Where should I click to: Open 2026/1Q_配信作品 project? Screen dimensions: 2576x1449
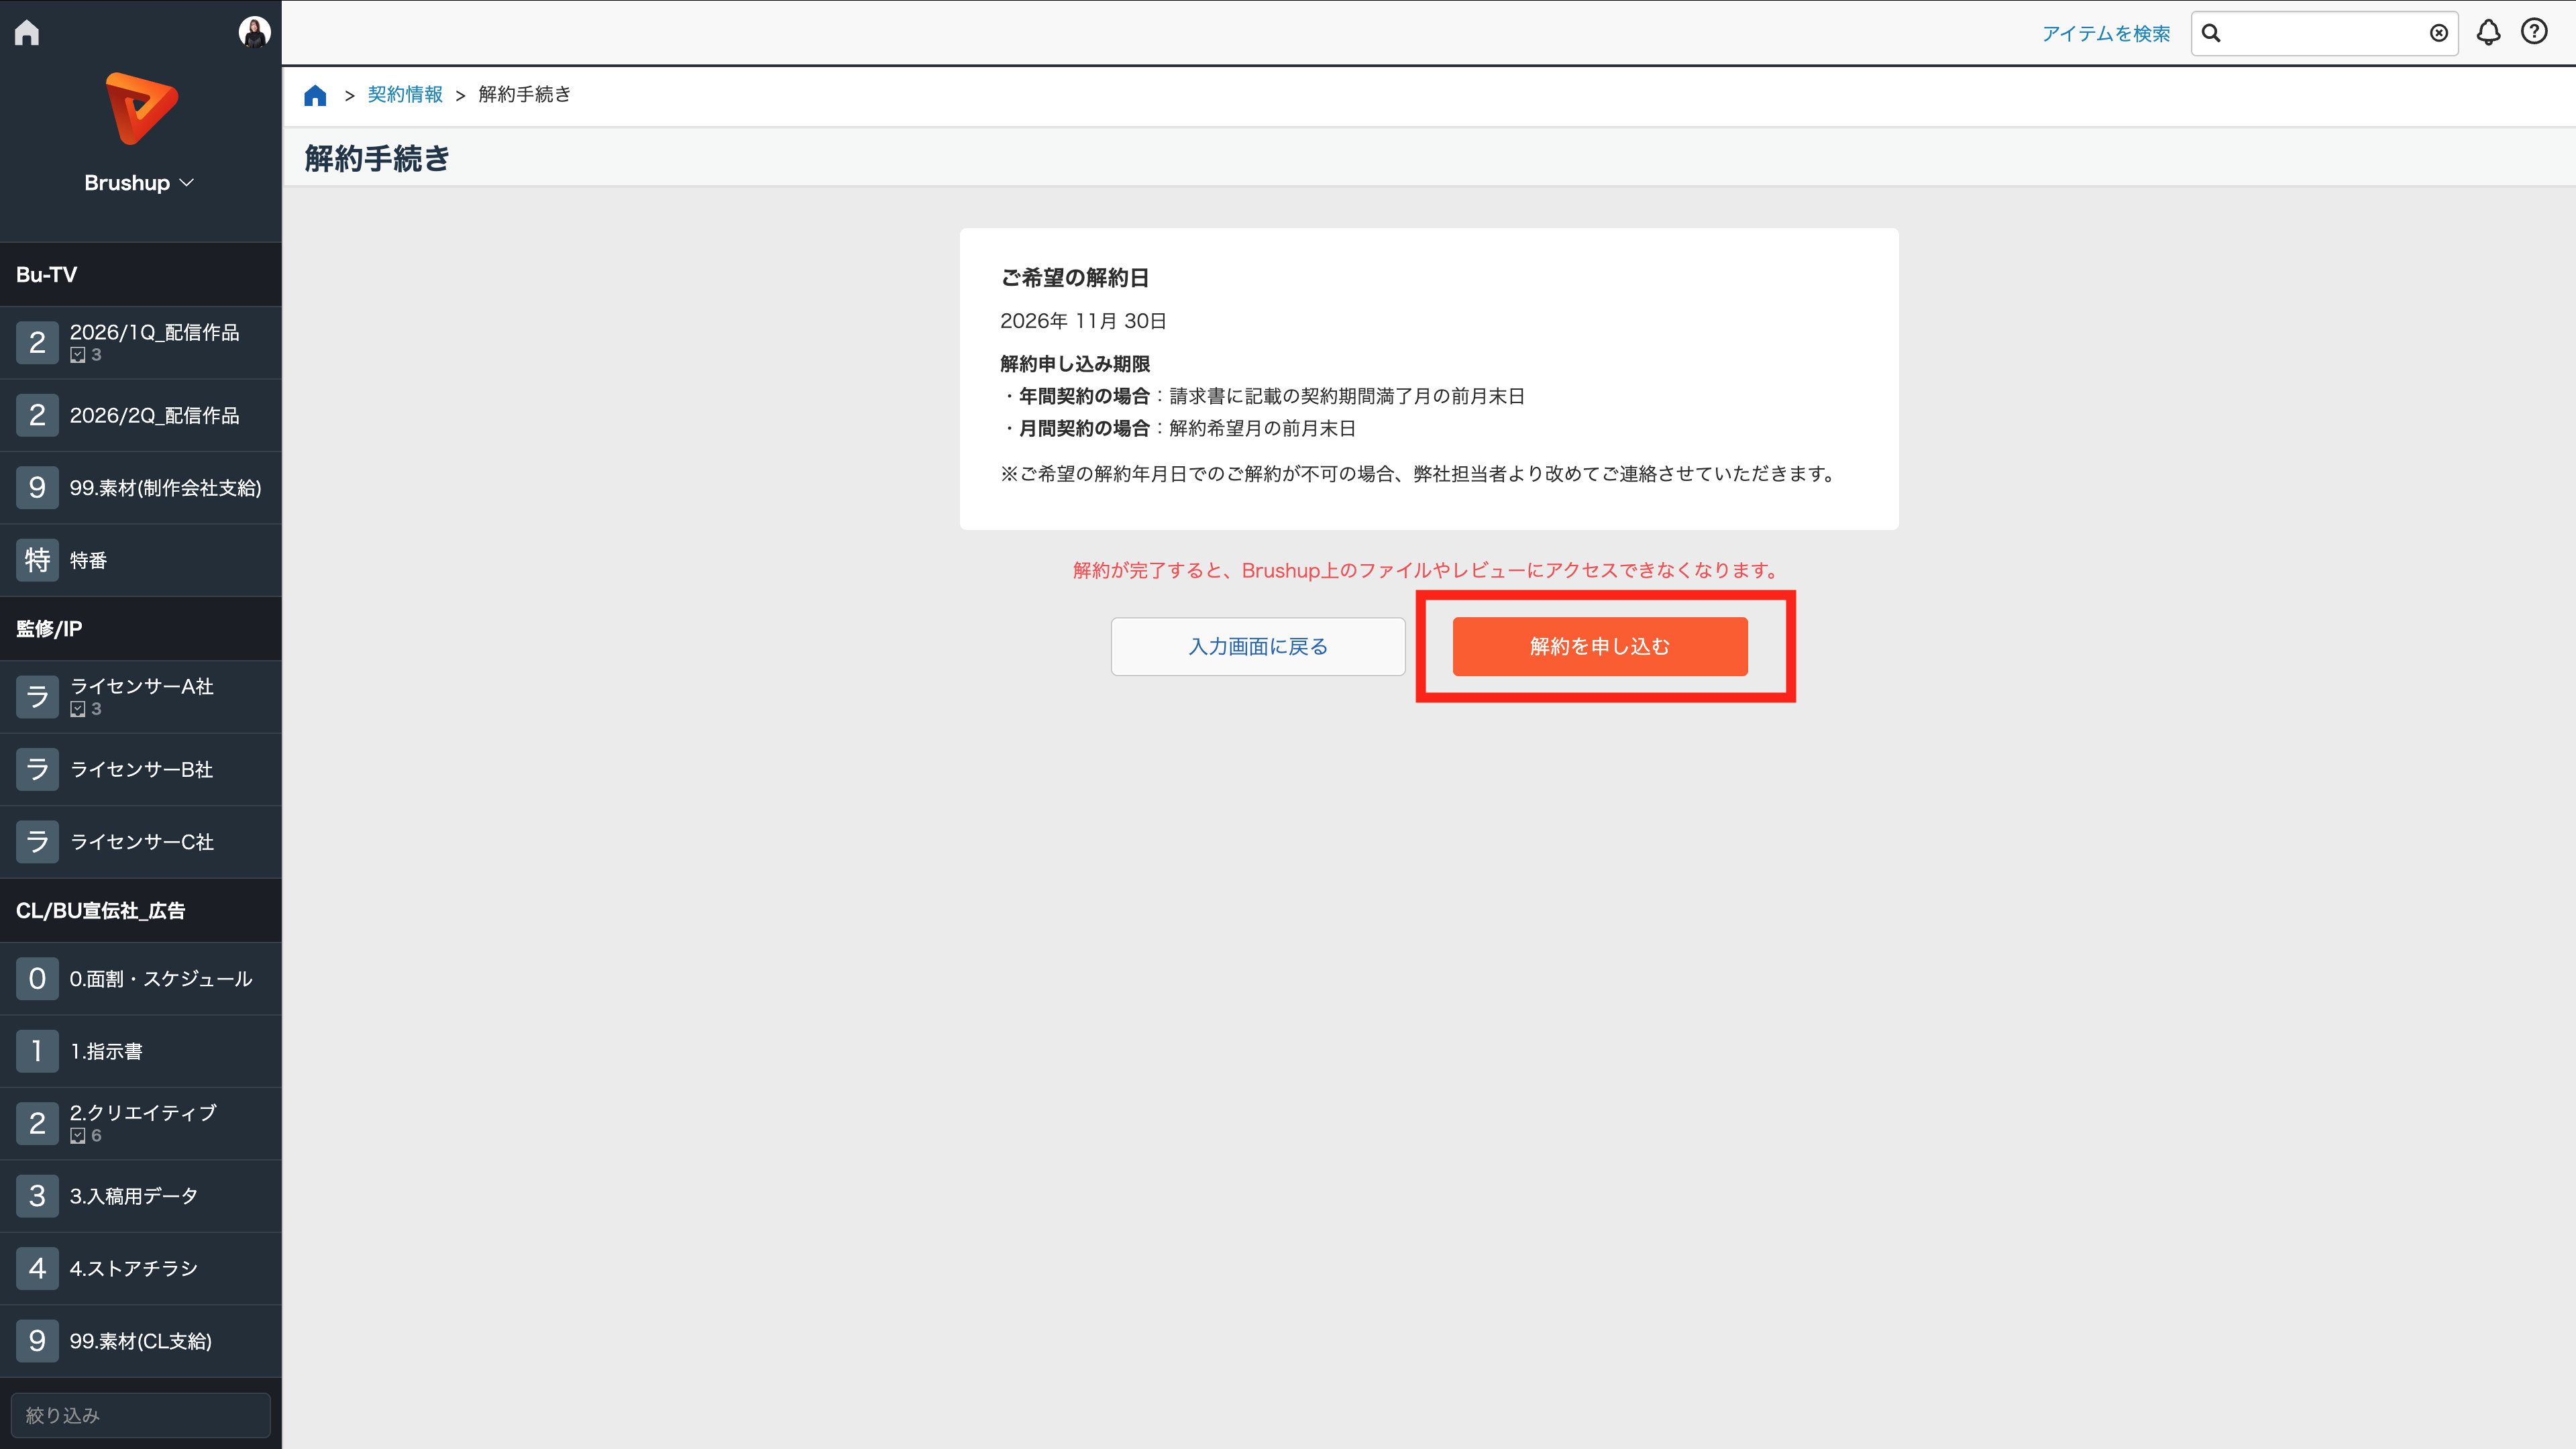click(x=141, y=342)
